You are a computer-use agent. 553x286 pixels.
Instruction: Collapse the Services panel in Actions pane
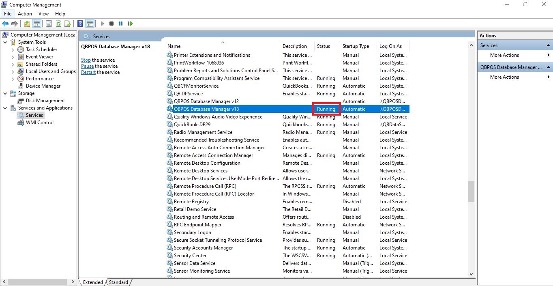[x=548, y=45]
